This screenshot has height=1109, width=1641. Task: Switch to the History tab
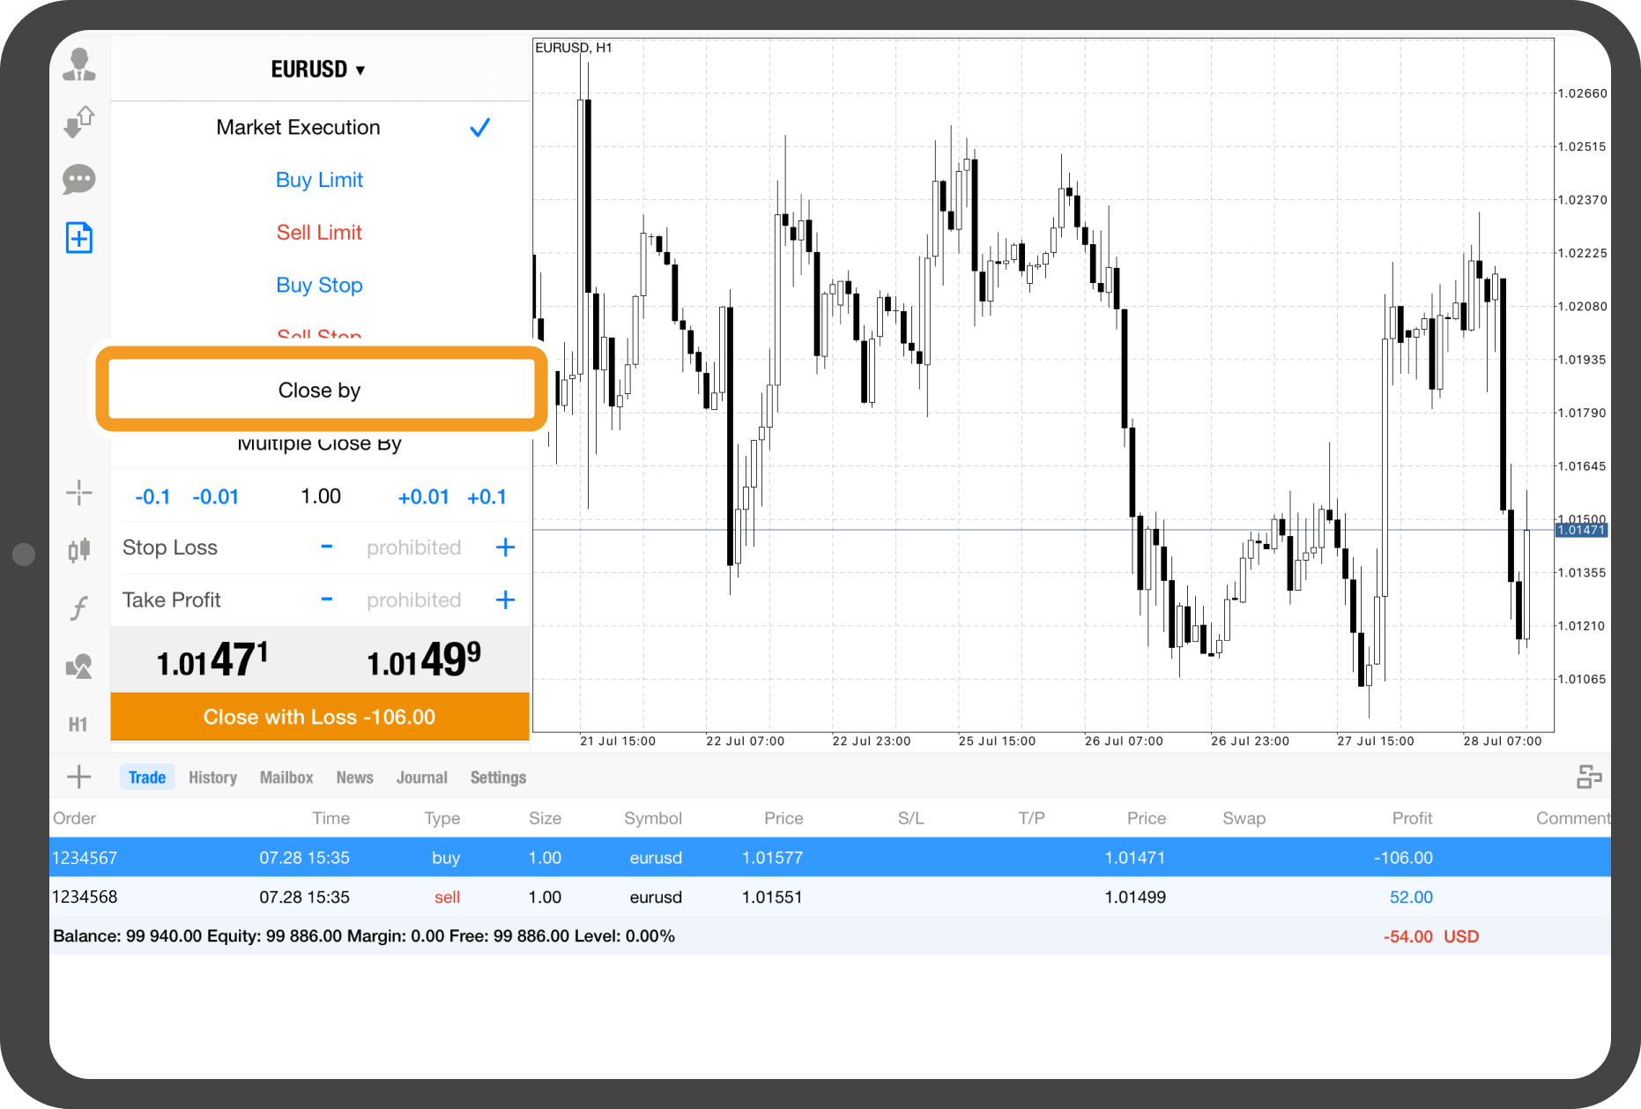(x=212, y=778)
